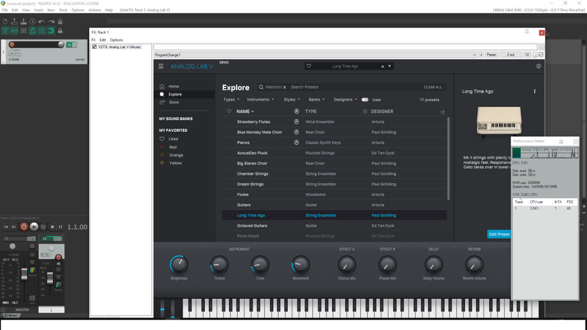
Task: Open the FX window Edit menu
Action: click(102, 40)
